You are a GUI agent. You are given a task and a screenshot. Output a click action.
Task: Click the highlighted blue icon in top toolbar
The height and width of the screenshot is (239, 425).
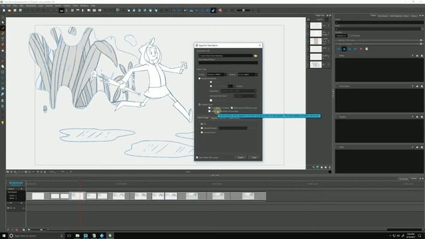click(x=213, y=11)
